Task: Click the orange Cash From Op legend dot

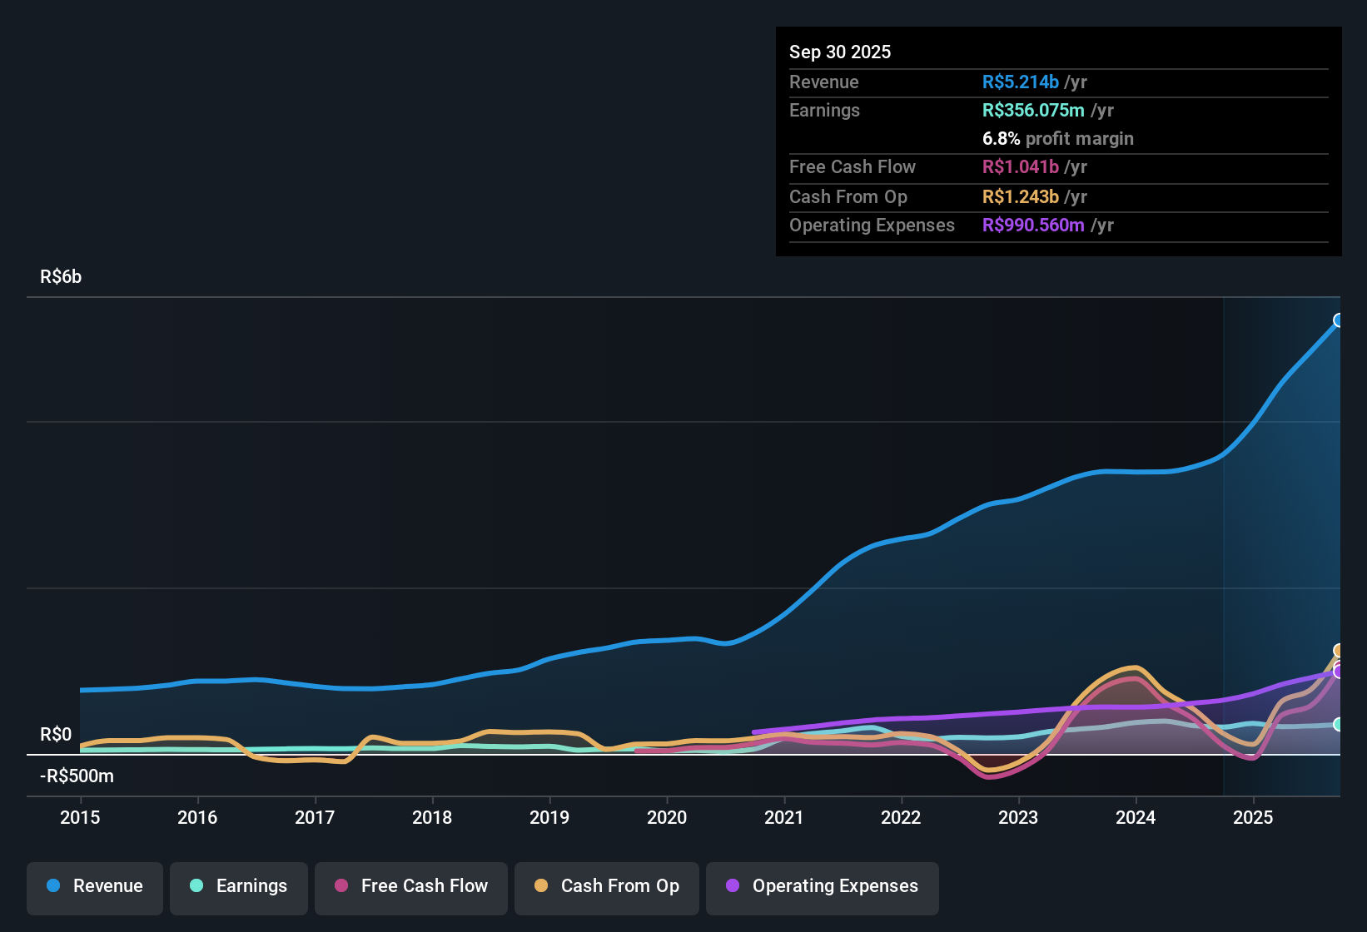Action: (541, 887)
